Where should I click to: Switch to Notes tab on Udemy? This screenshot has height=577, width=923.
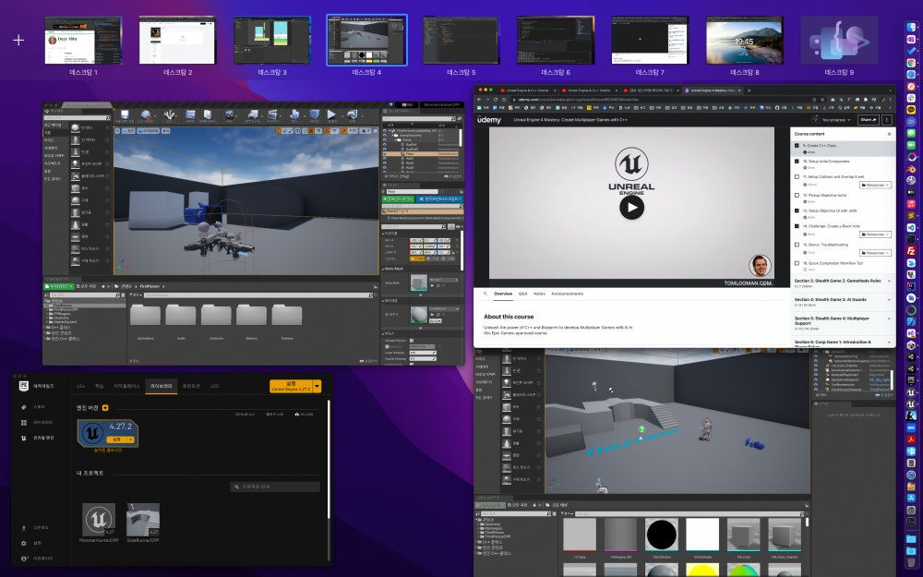539,294
